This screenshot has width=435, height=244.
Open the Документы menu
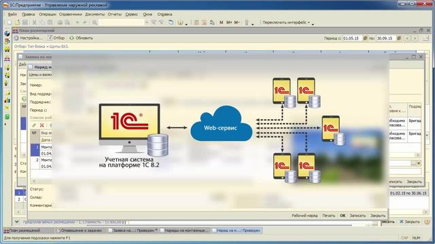pos(95,14)
